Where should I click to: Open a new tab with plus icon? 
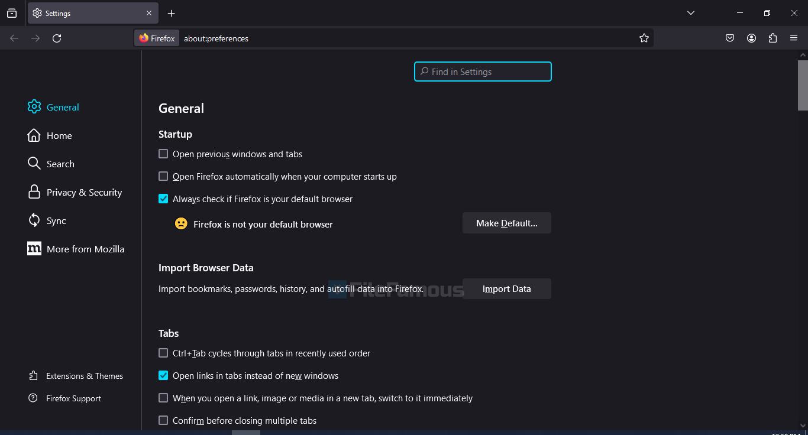(171, 13)
